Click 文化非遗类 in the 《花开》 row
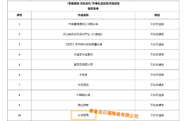Image resolution: width=187 pixels, height=121 pixels. click(157, 44)
